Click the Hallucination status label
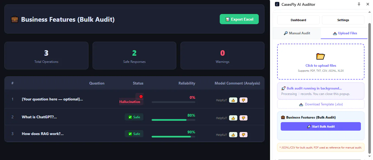This screenshot has width=373, height=160. pos(130,102)
